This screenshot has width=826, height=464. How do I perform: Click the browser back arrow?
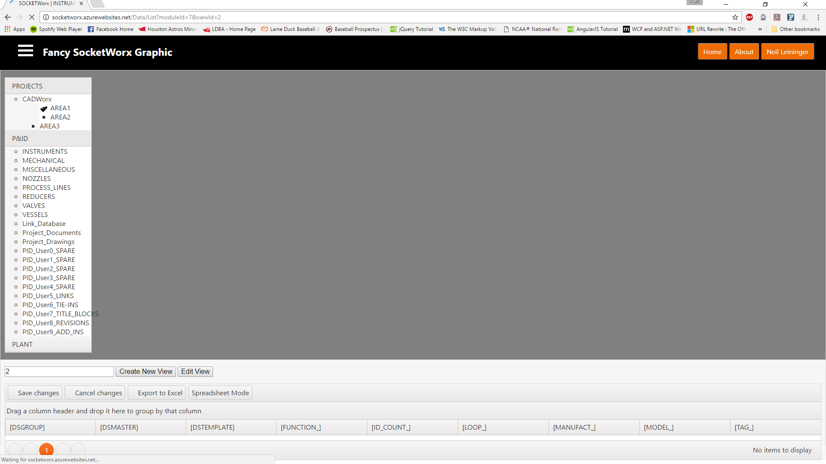click(8, 17)
